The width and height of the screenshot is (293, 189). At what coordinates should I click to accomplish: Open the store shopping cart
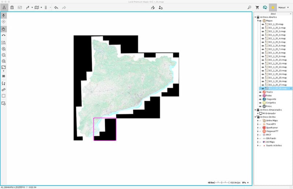click(x=257, y=8)
